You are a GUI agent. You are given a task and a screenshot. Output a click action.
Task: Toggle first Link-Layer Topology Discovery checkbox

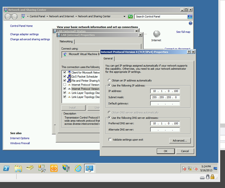pyautogui.click(x=65, y=93)
